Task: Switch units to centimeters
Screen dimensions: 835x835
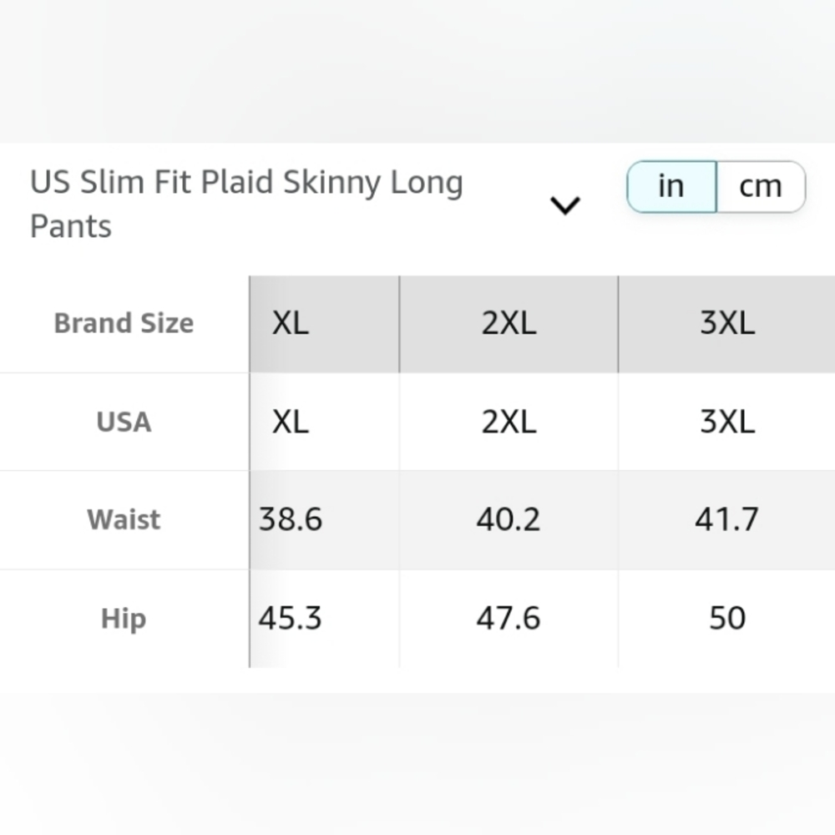Action: click(x=760, y=187)
